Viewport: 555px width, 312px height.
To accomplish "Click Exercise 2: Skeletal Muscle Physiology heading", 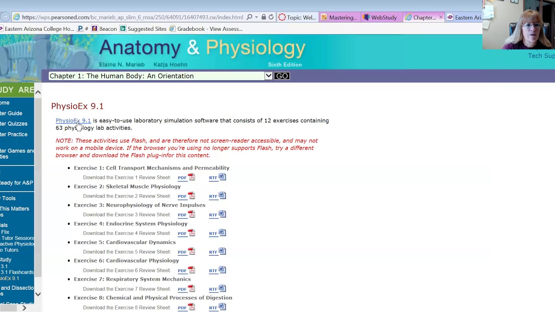I will click(127, 186).
